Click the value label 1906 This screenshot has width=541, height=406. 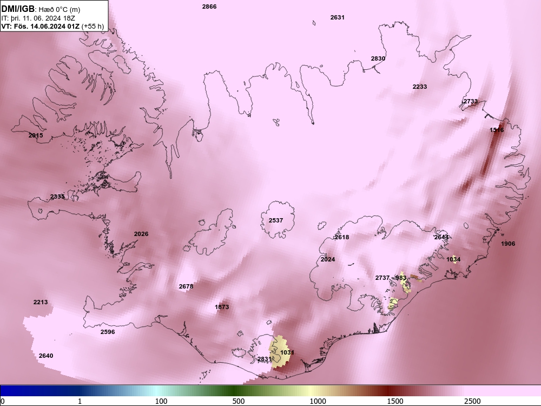[x=508, y=244]
